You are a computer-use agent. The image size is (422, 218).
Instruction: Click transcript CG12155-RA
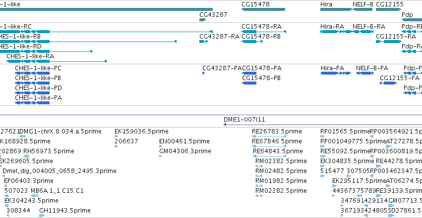[x=389, y=42]
